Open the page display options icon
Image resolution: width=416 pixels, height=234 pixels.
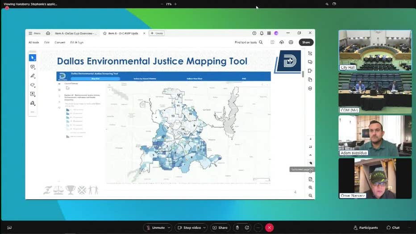(x=310, y=180)
